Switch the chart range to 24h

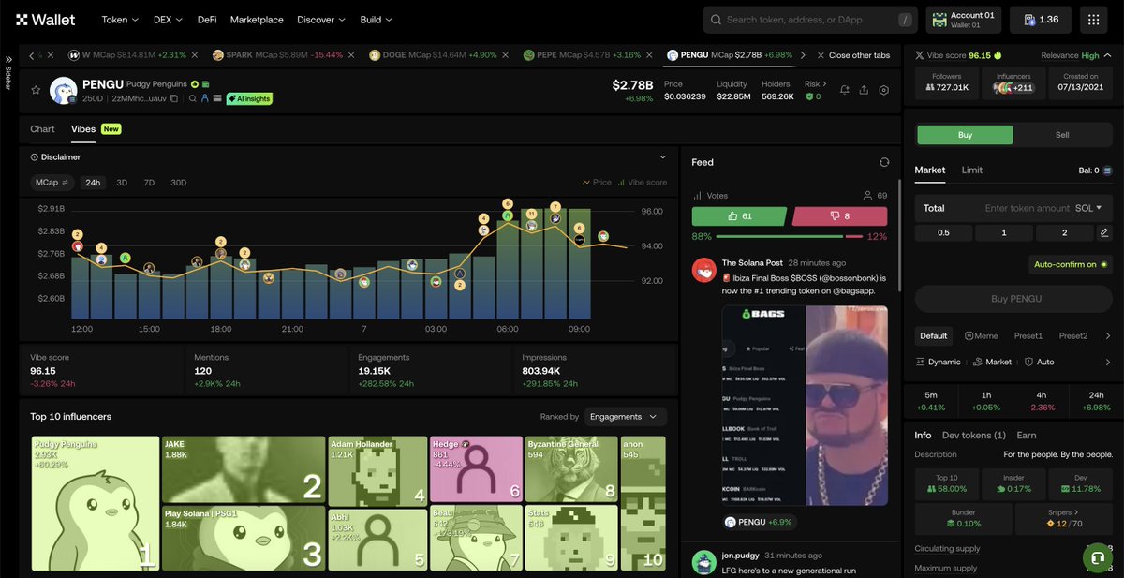pyautogui.click(x=93, y=183)
